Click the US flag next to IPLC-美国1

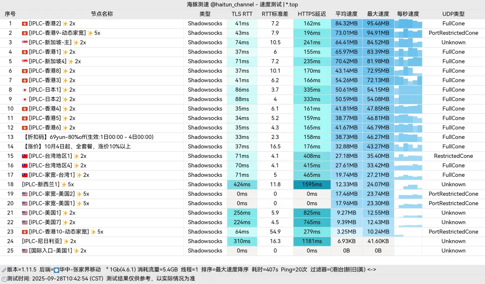pos(24,213)
